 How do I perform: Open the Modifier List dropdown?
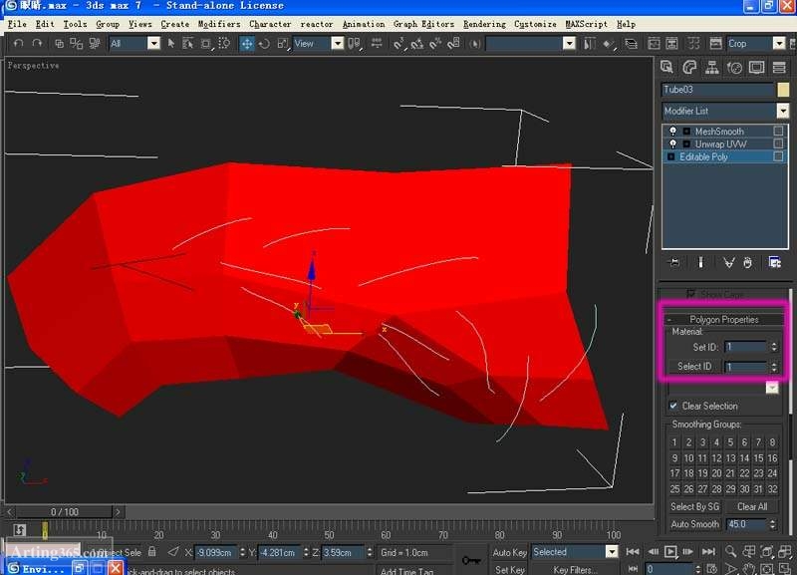tap(783, 111)
